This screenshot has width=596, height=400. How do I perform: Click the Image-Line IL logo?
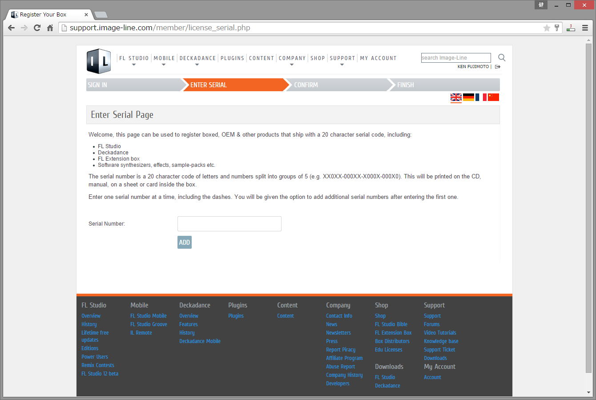(x=99, y=61)
